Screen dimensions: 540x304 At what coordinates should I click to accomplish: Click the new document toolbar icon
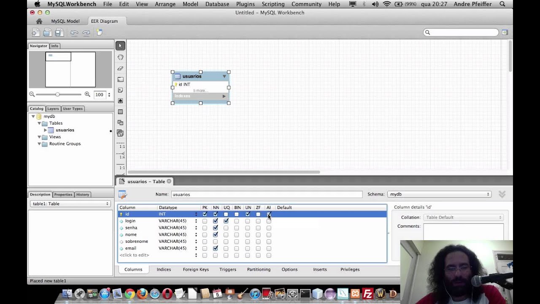(35, 33)
